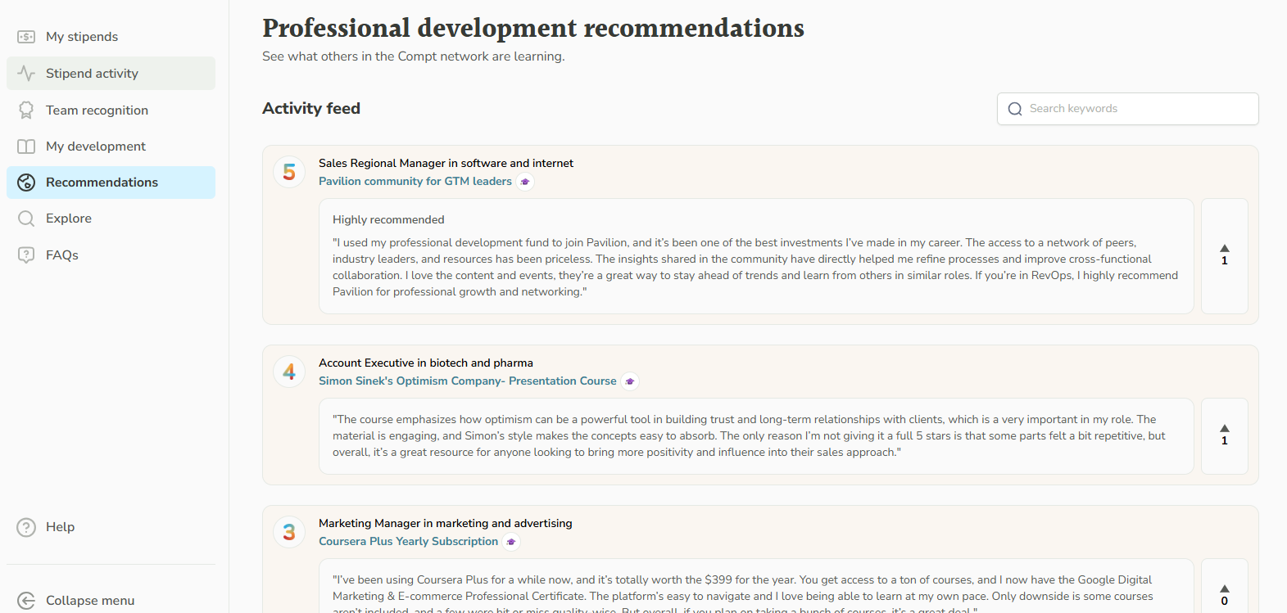Click the Explore magnifier icon
This screenshot has width=1287, height=613.
coord(26,219)
